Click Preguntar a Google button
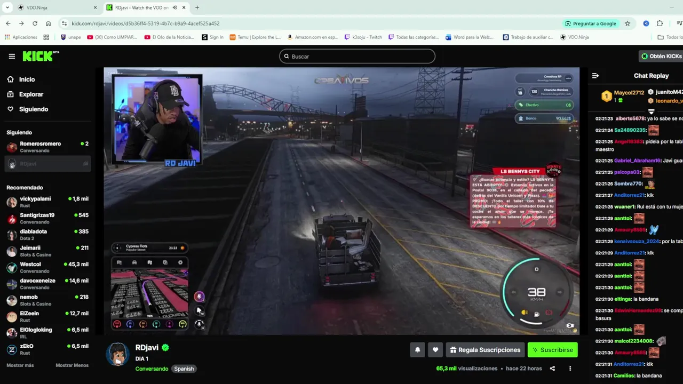683x384 pixels. [x=591, y=23]
